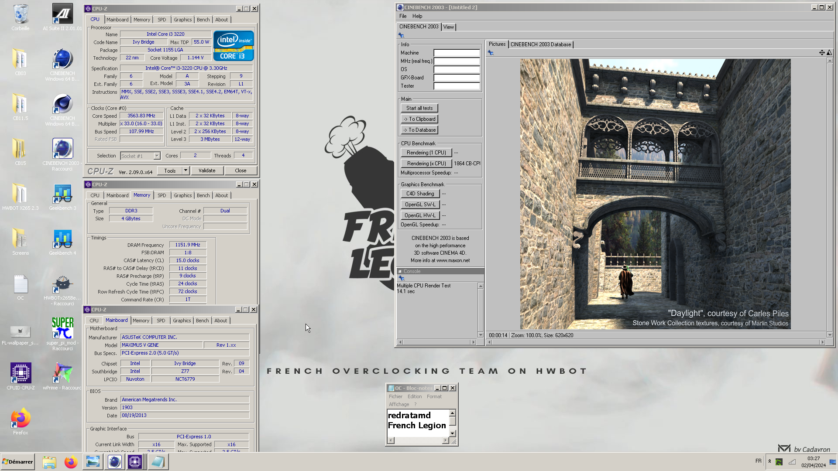The image size is (838, 471).
Task: Switch to CINEBENCH 2003 Database tab
Action: point(541,44)
